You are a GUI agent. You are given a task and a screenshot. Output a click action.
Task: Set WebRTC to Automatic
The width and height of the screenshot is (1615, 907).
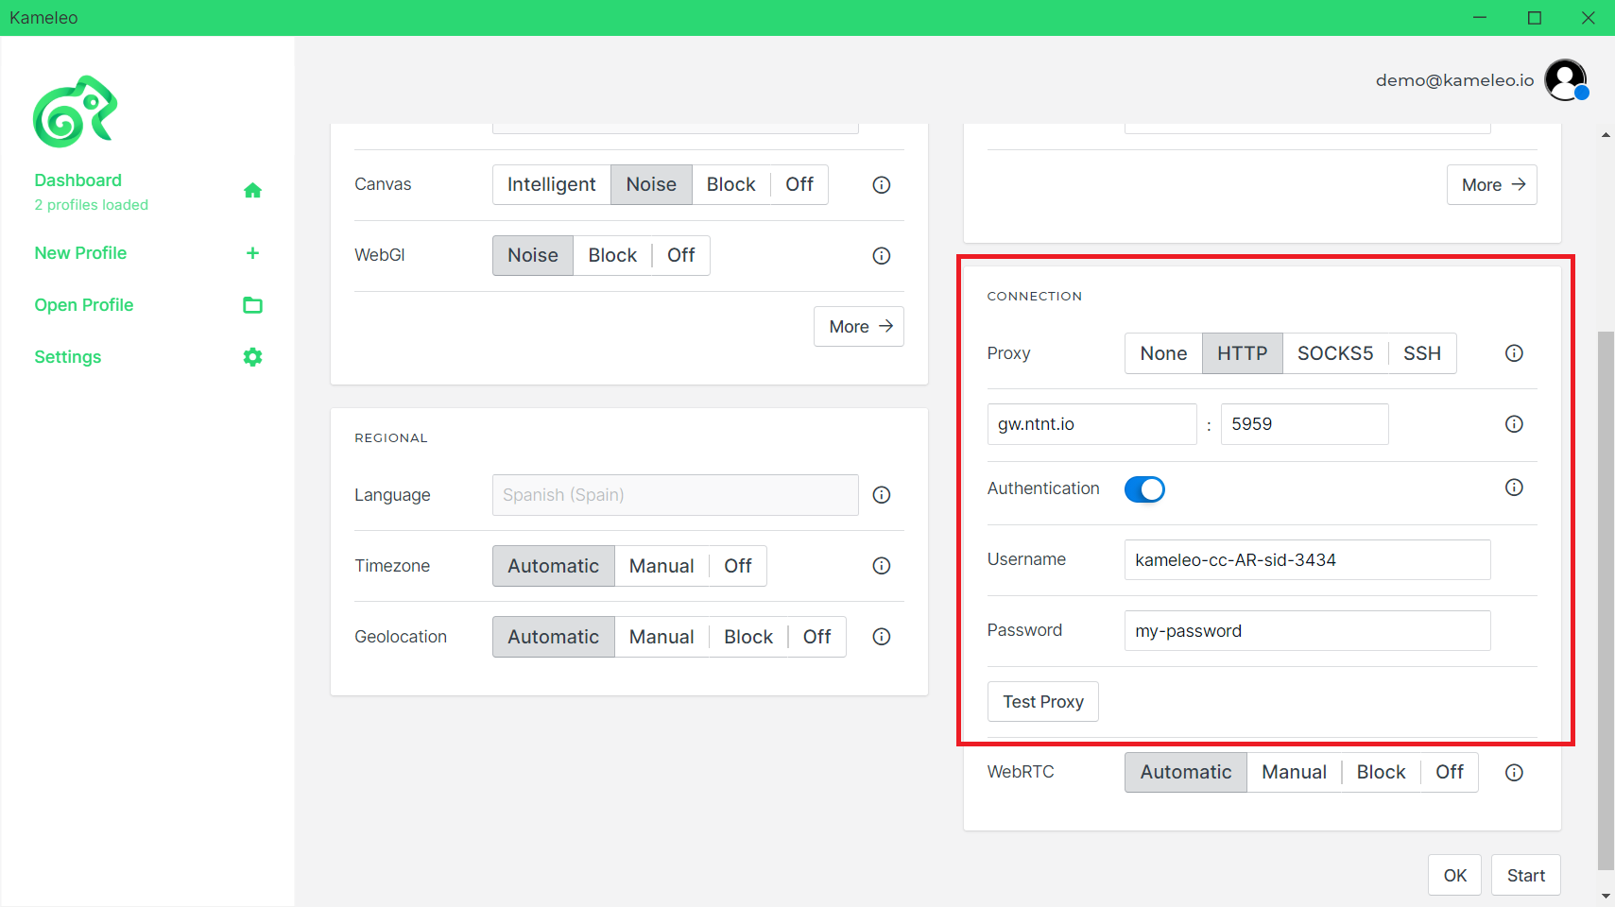pos(1186,772)
